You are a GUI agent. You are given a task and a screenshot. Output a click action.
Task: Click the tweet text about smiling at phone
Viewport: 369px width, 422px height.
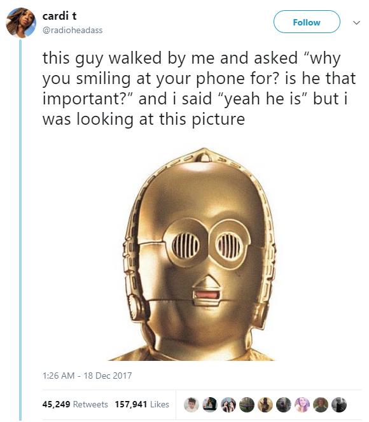click(199, 88)
